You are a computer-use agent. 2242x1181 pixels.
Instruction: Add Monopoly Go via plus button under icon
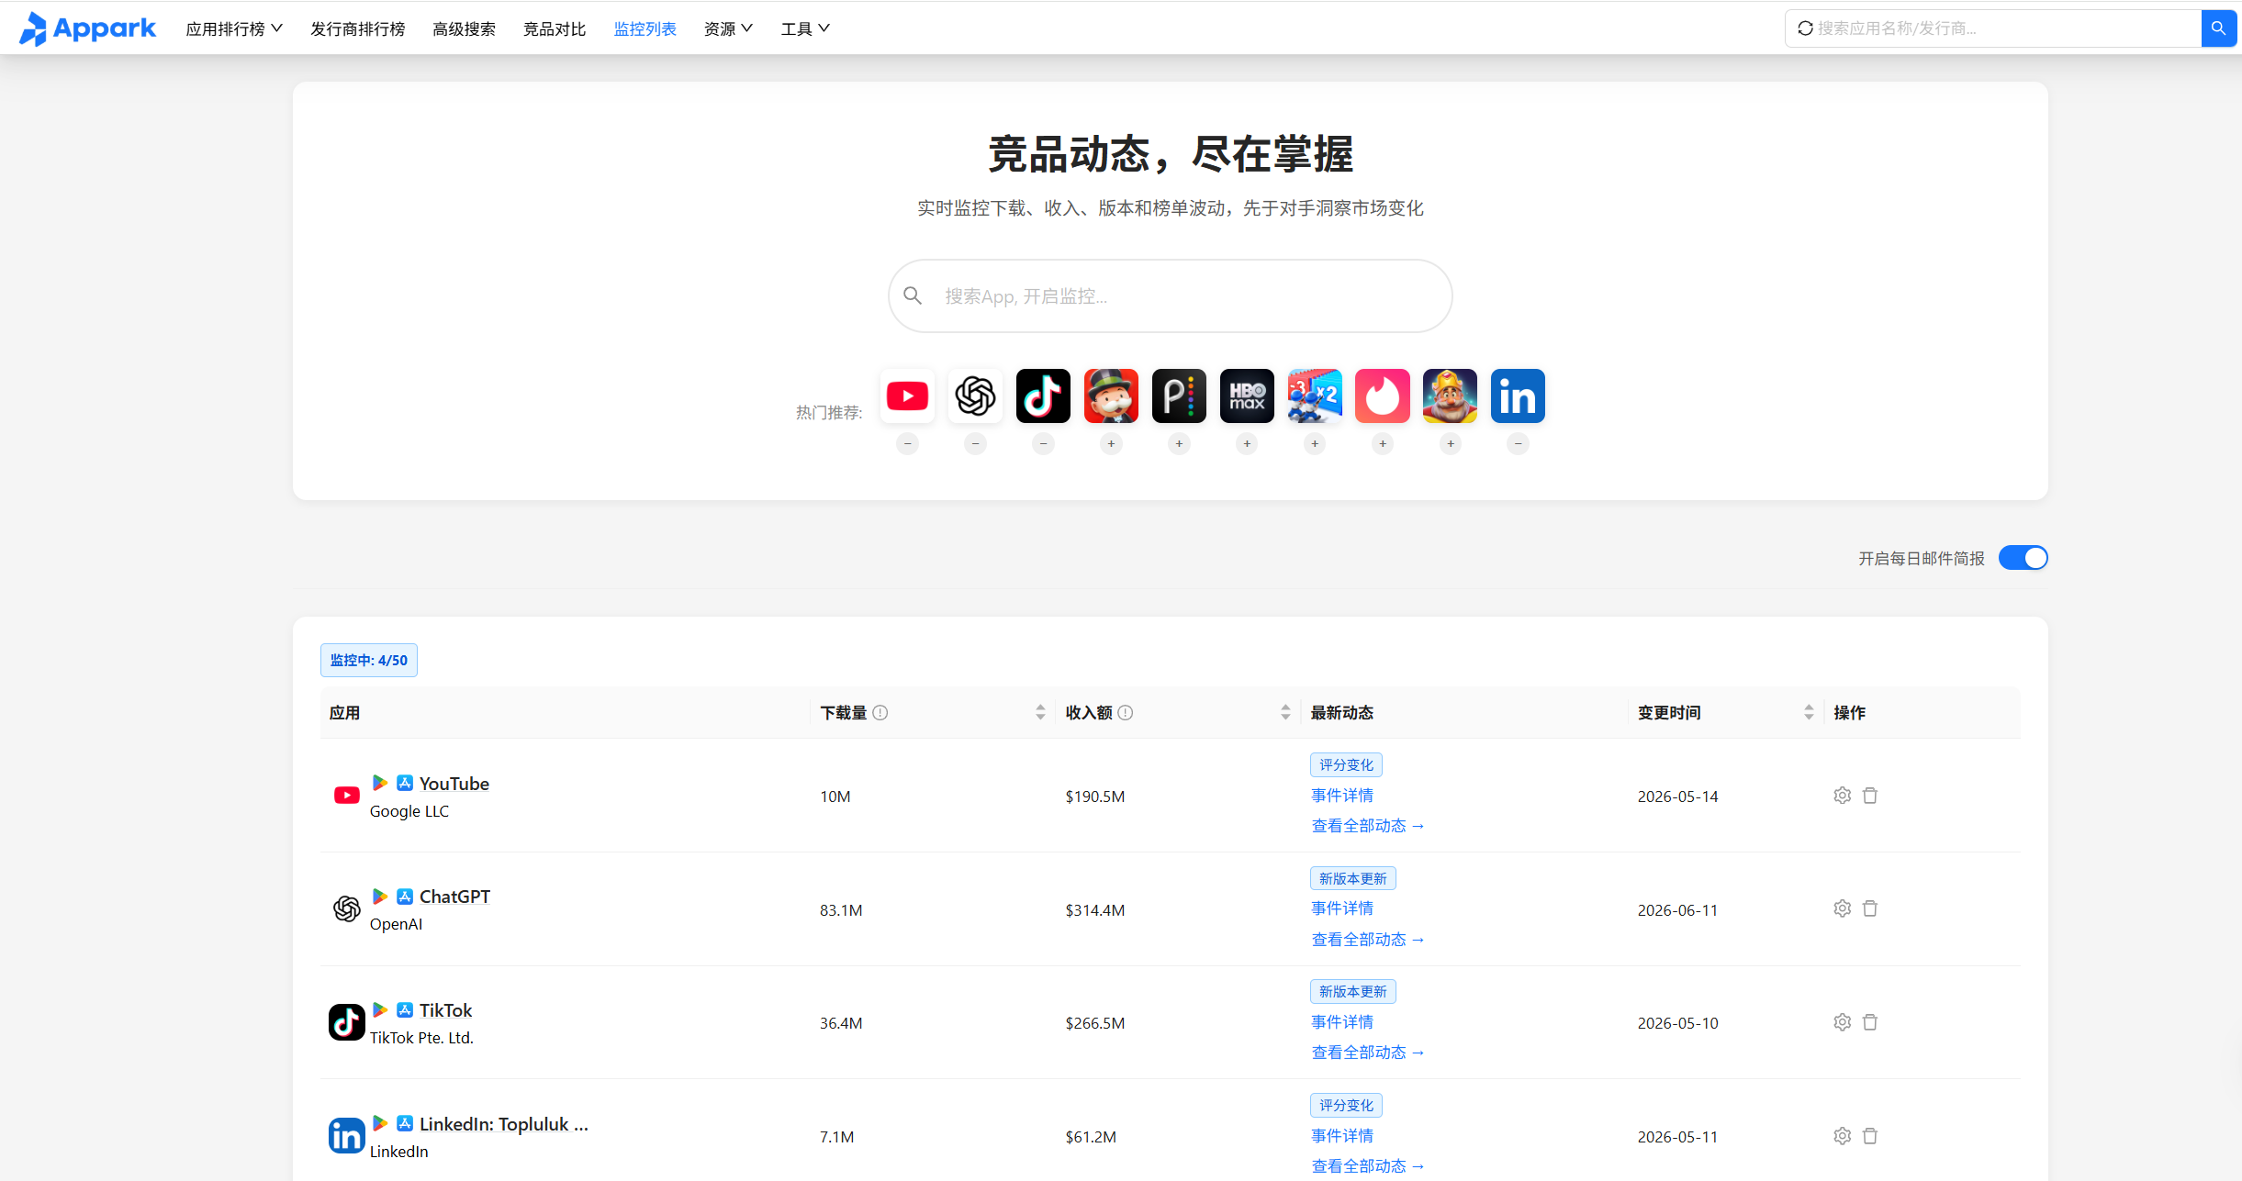point(1111,444)
